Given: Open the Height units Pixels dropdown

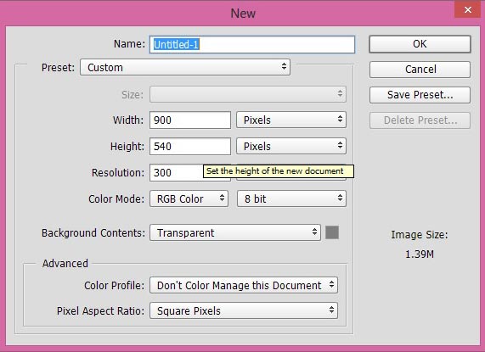Looking at the screenshot, I should 291,147.
